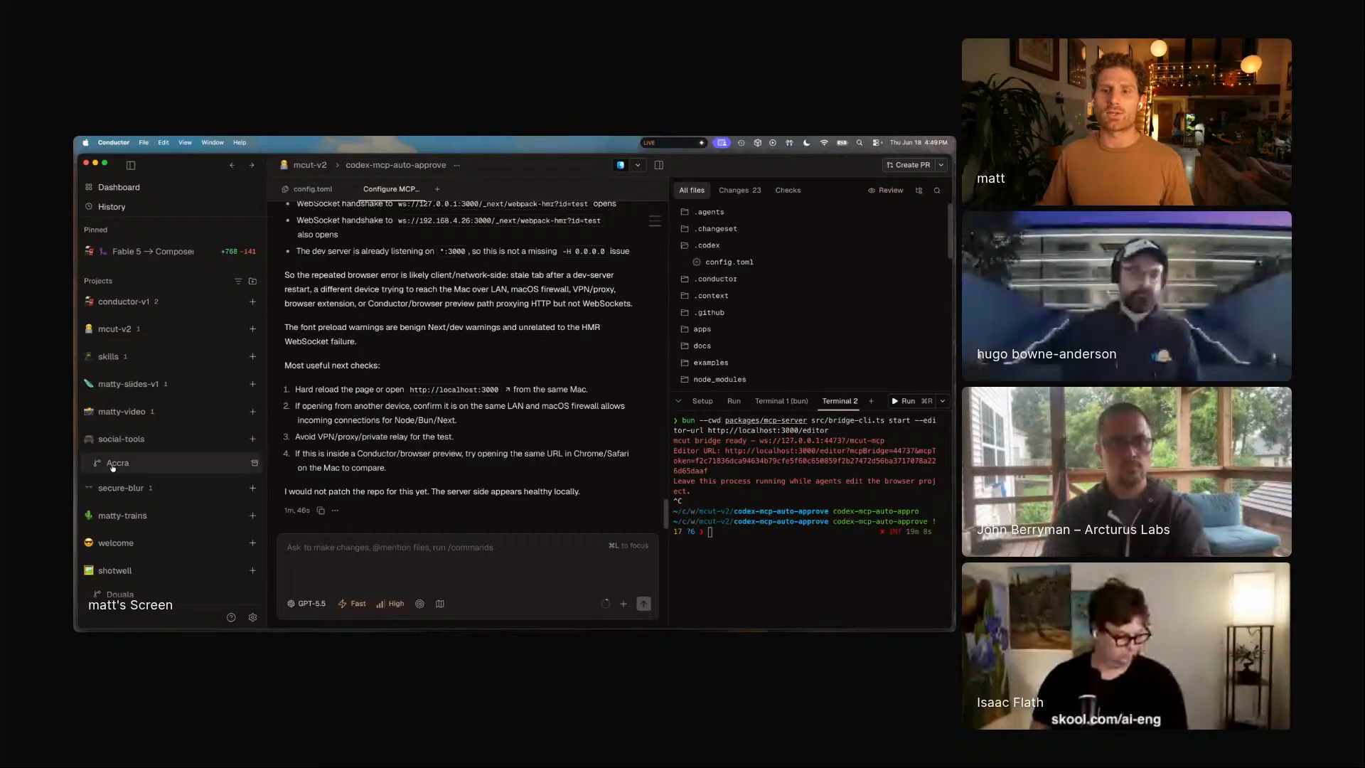Screen dimensions: 1365x768
Task: Add workspace to skills with plus icon
Action: [x=252, y=356]
